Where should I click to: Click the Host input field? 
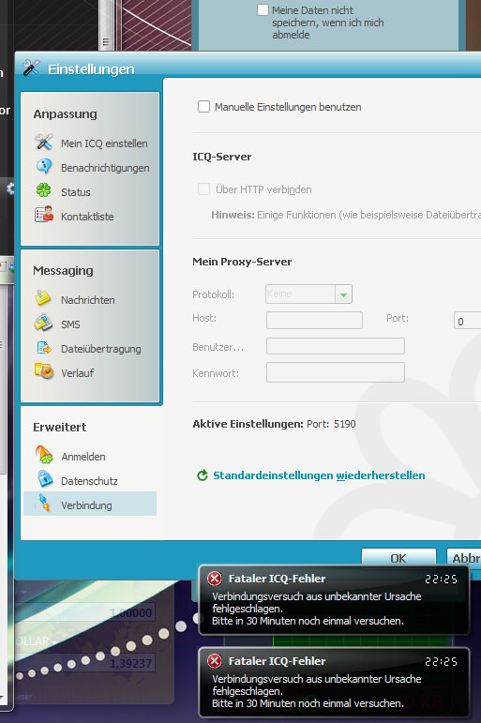[314, 320]
